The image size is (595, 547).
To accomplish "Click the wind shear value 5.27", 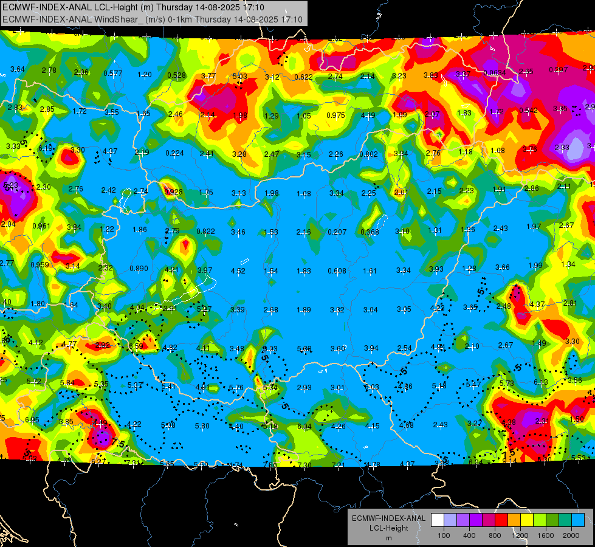I will pos(204,309).
